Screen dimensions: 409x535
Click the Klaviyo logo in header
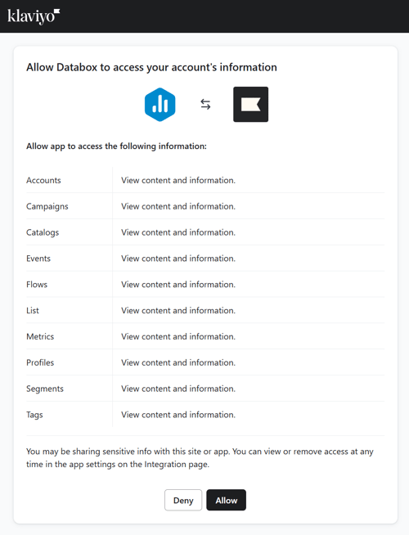pyautogui.click(x=34, y=16)
